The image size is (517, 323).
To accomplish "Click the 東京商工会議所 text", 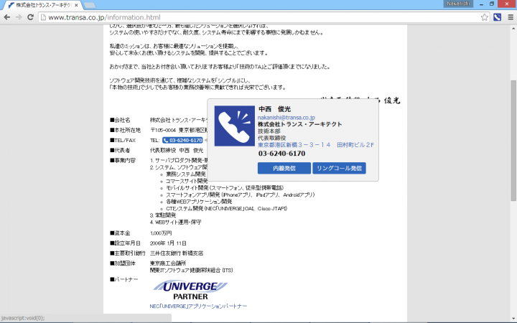I will point(168,263).
